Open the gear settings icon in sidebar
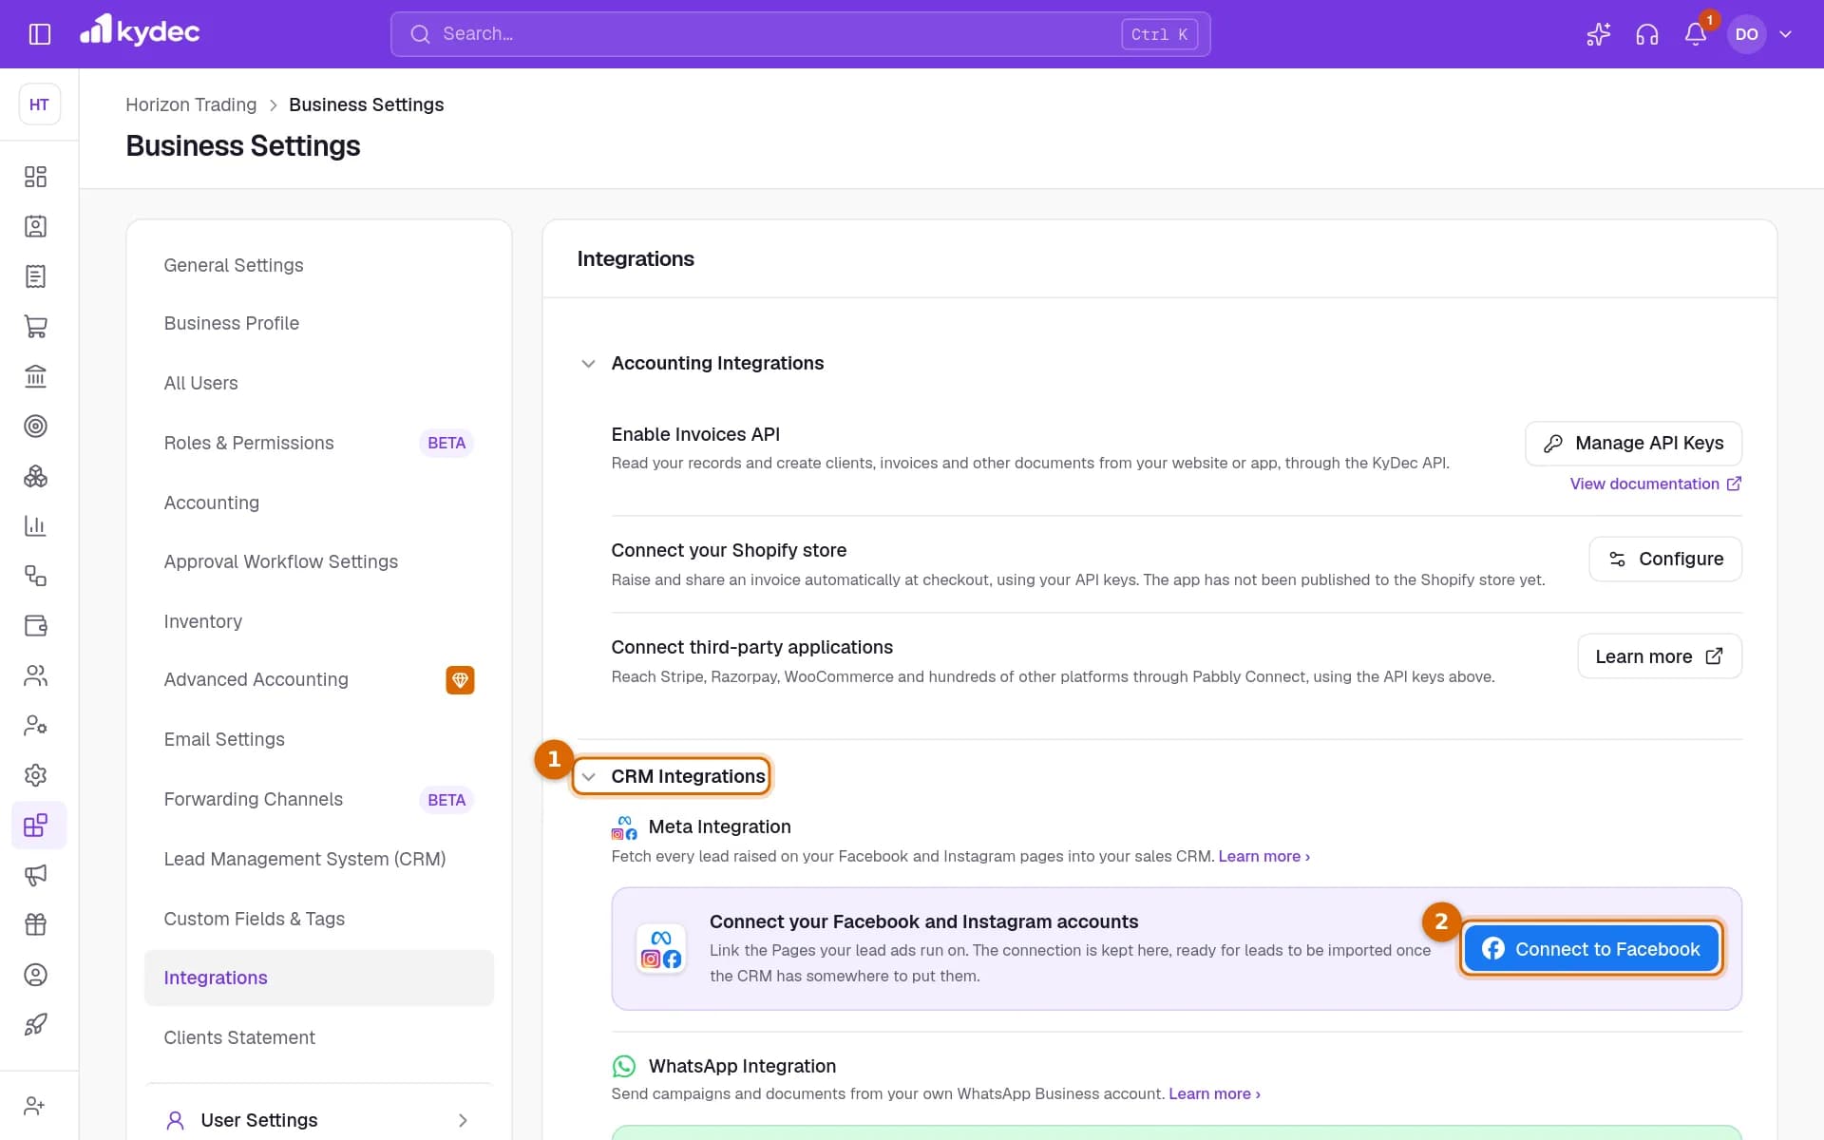This screenshot has height=1140, width=1824. click(x=35, y=775)
